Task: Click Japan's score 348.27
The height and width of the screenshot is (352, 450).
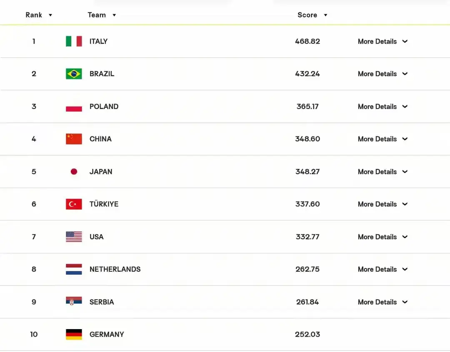Action: point(307,172)
